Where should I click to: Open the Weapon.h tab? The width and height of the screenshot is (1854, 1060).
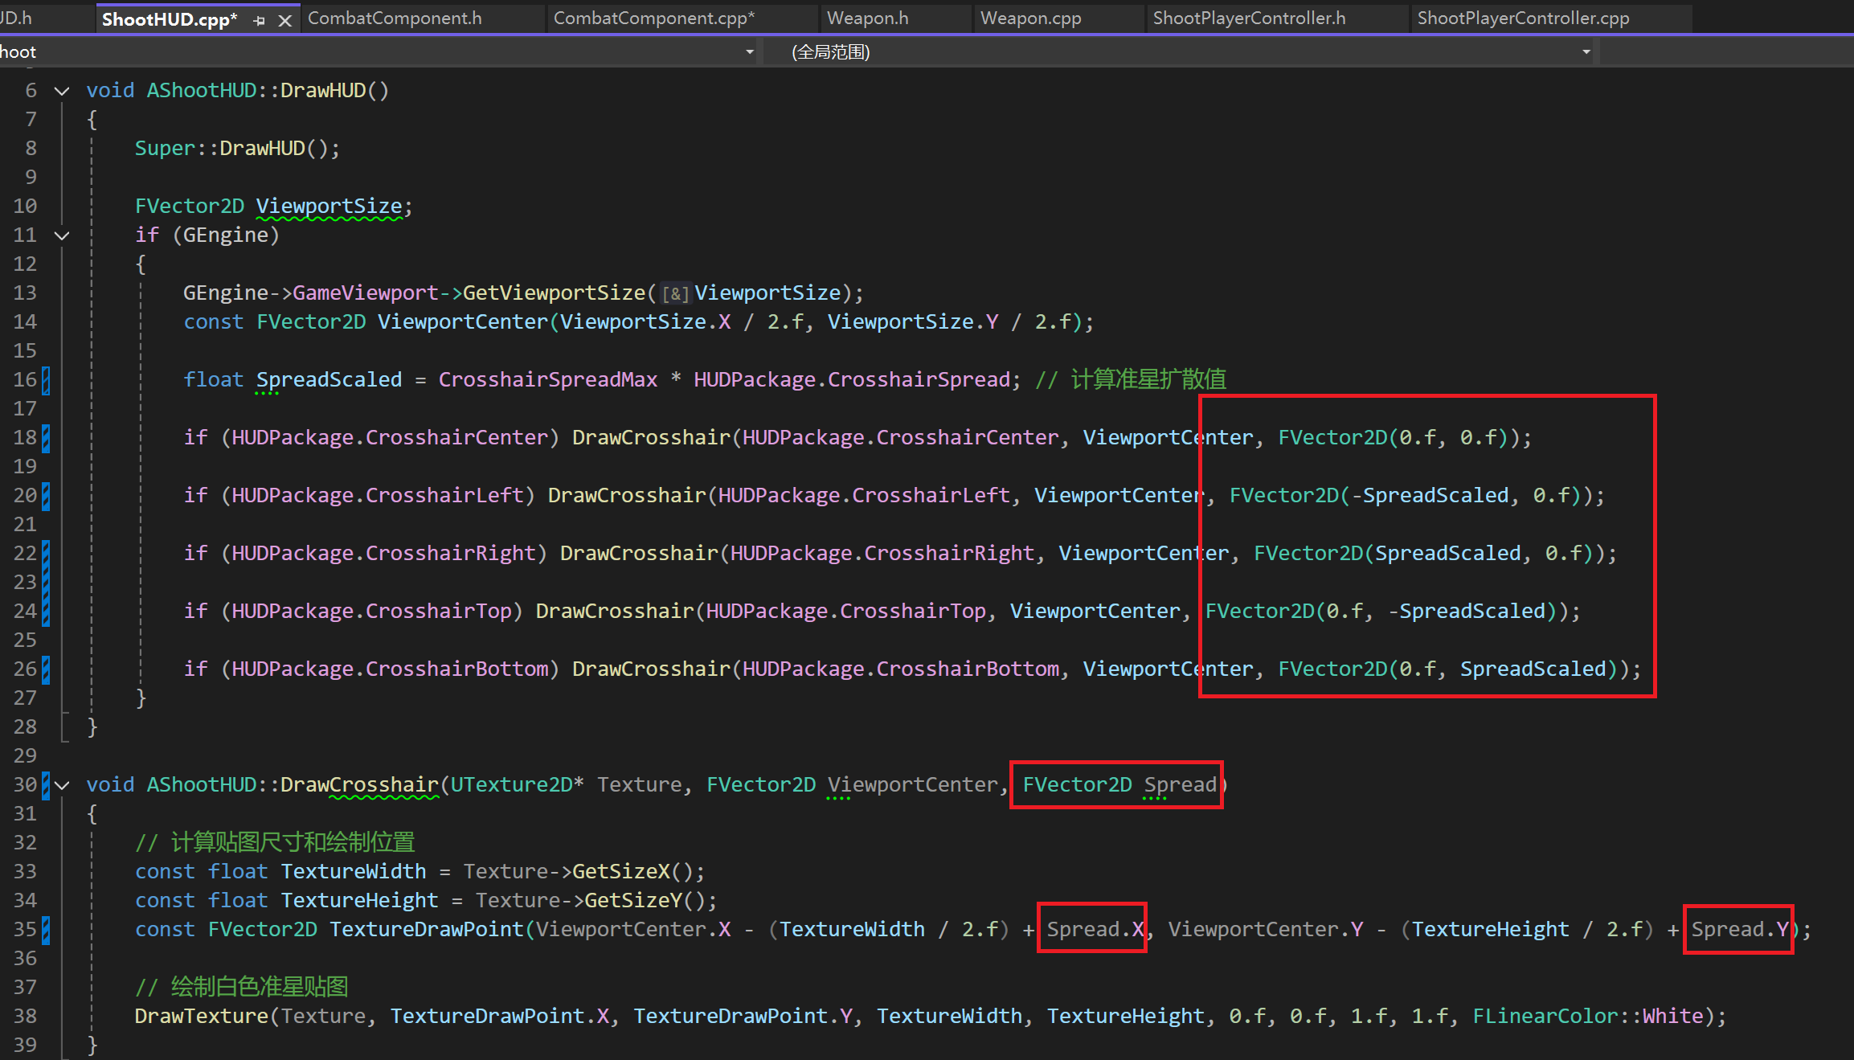click(x=867, y=18)
